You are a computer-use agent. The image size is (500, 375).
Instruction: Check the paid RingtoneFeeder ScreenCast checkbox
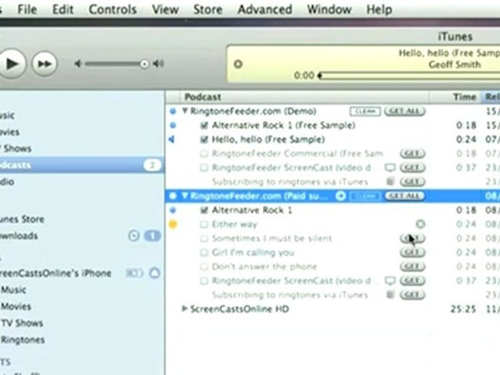(x=204, y=281)
